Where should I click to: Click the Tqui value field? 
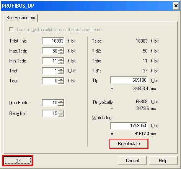50,81
